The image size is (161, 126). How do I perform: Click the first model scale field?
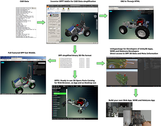point(51,28)
